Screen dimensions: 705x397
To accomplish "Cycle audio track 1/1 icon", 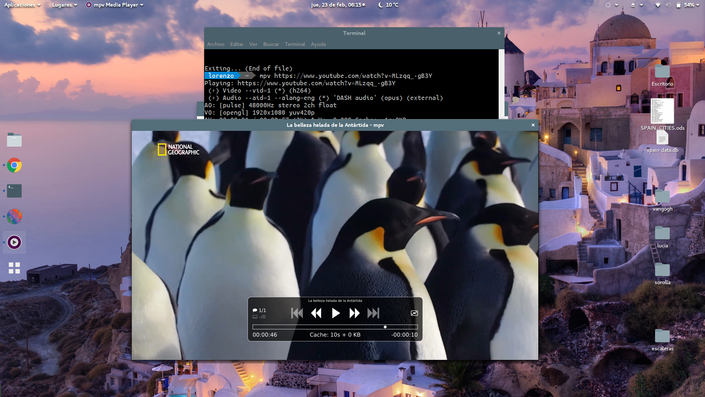I will (259, 310).
